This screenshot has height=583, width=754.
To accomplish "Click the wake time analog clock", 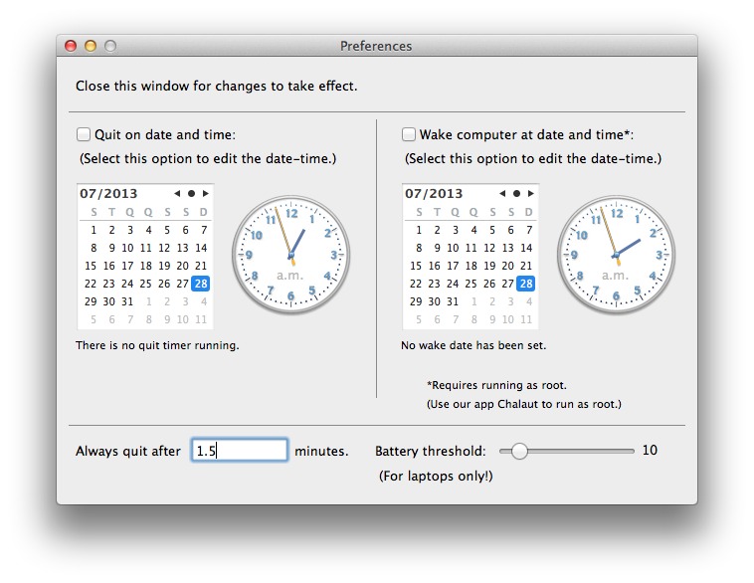I will click(616, 255).
